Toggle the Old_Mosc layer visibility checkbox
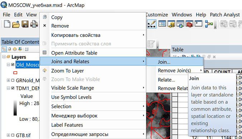This screenshot has width=242, height=139. point(13,65)
